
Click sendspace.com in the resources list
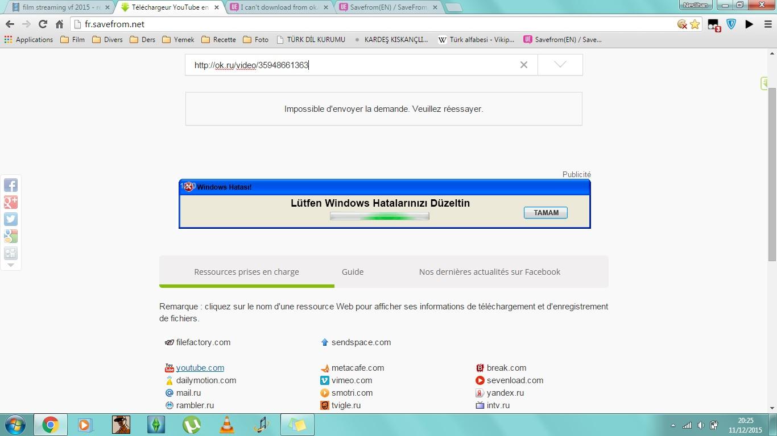[361, 342]
